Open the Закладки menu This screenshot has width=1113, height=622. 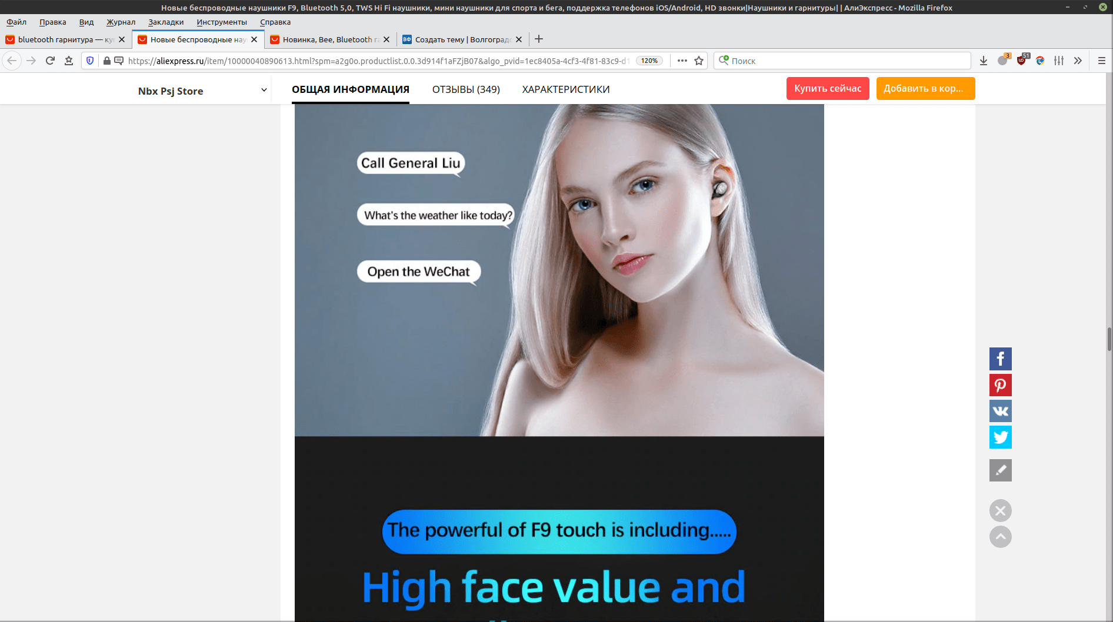tap(165, 22)
